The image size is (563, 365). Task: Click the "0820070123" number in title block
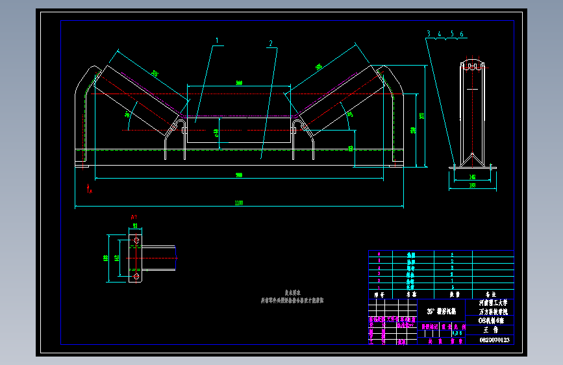coord(494,340)
